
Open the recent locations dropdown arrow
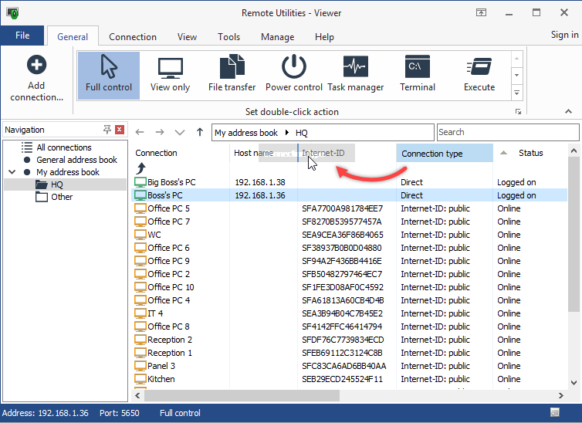click(180, 133)
